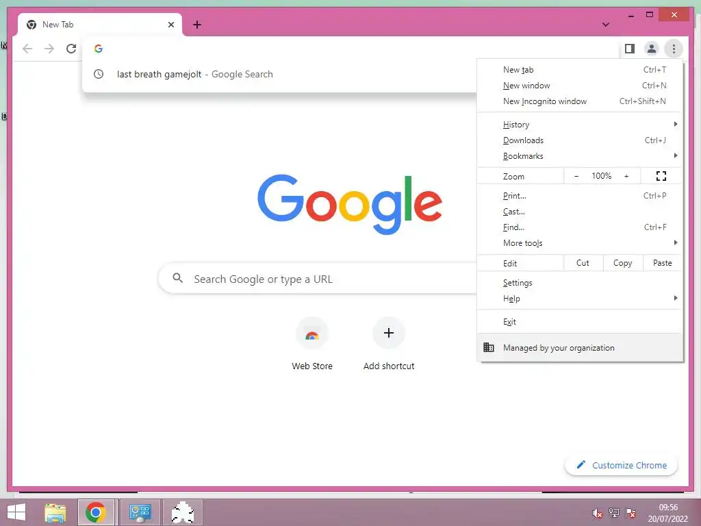Expand the More tools submenu
This screenshot has width=701, height=526.
pyautogui.click(x=580, y=243)
